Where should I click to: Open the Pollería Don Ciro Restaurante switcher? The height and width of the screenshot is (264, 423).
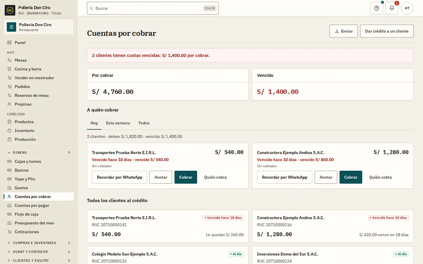[39, 27]
